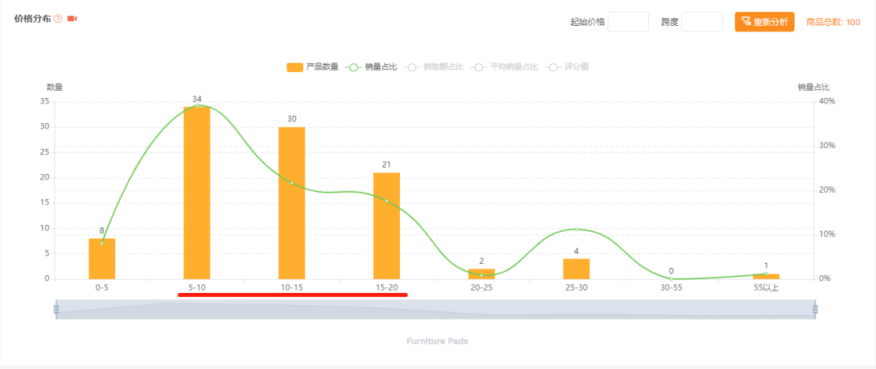Click the help question-mark icon beside 价格分布
The width and height of the screenshot is (876, 369).
pos(58,19)
